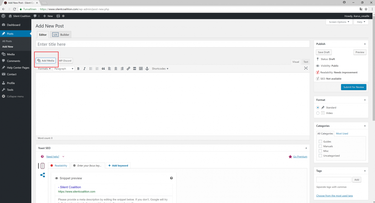This screenshot has width=375, height=203.
Task: Collapse the Yoast SEO box
Action: [306, 148]
